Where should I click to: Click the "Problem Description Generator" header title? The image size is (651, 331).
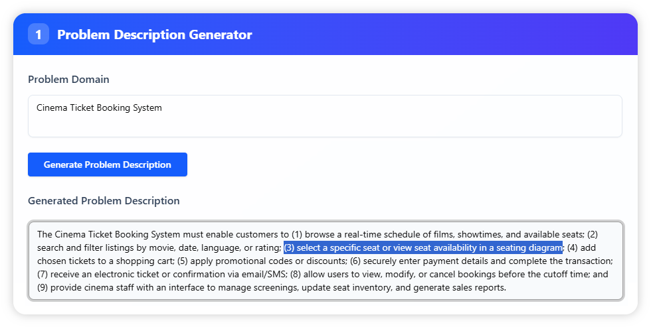click(155, 34)
